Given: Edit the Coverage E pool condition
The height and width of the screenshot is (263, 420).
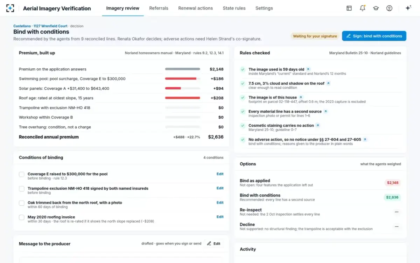Looking at the screenshot, I should coord(220,174).
